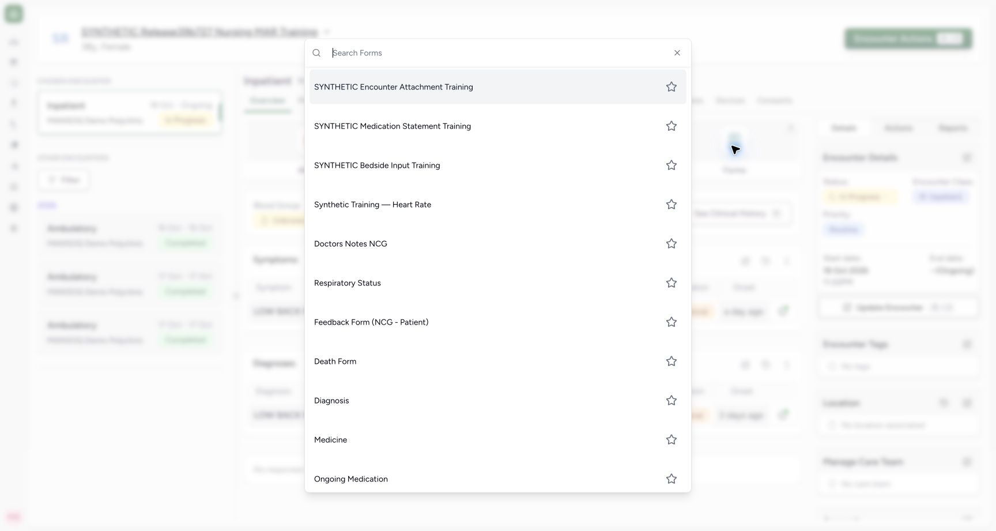Open the Death Form entry
996x531 pixels.
coord(498,361)
